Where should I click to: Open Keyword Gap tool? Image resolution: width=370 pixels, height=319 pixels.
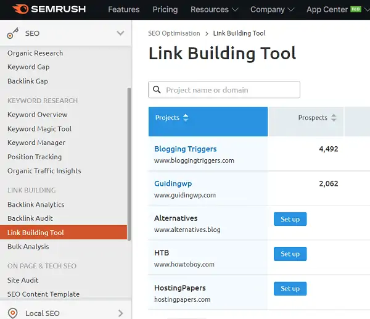(x=28, y=67)
